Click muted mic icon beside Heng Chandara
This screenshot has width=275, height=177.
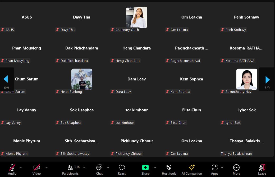tap(112, 61)
